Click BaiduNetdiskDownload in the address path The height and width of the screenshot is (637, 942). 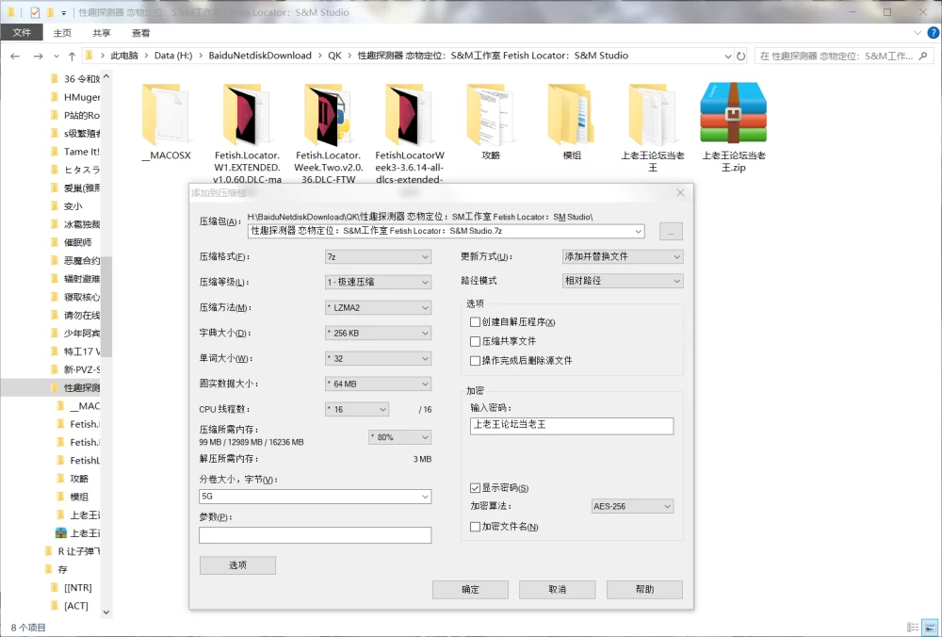coord(260,56)
